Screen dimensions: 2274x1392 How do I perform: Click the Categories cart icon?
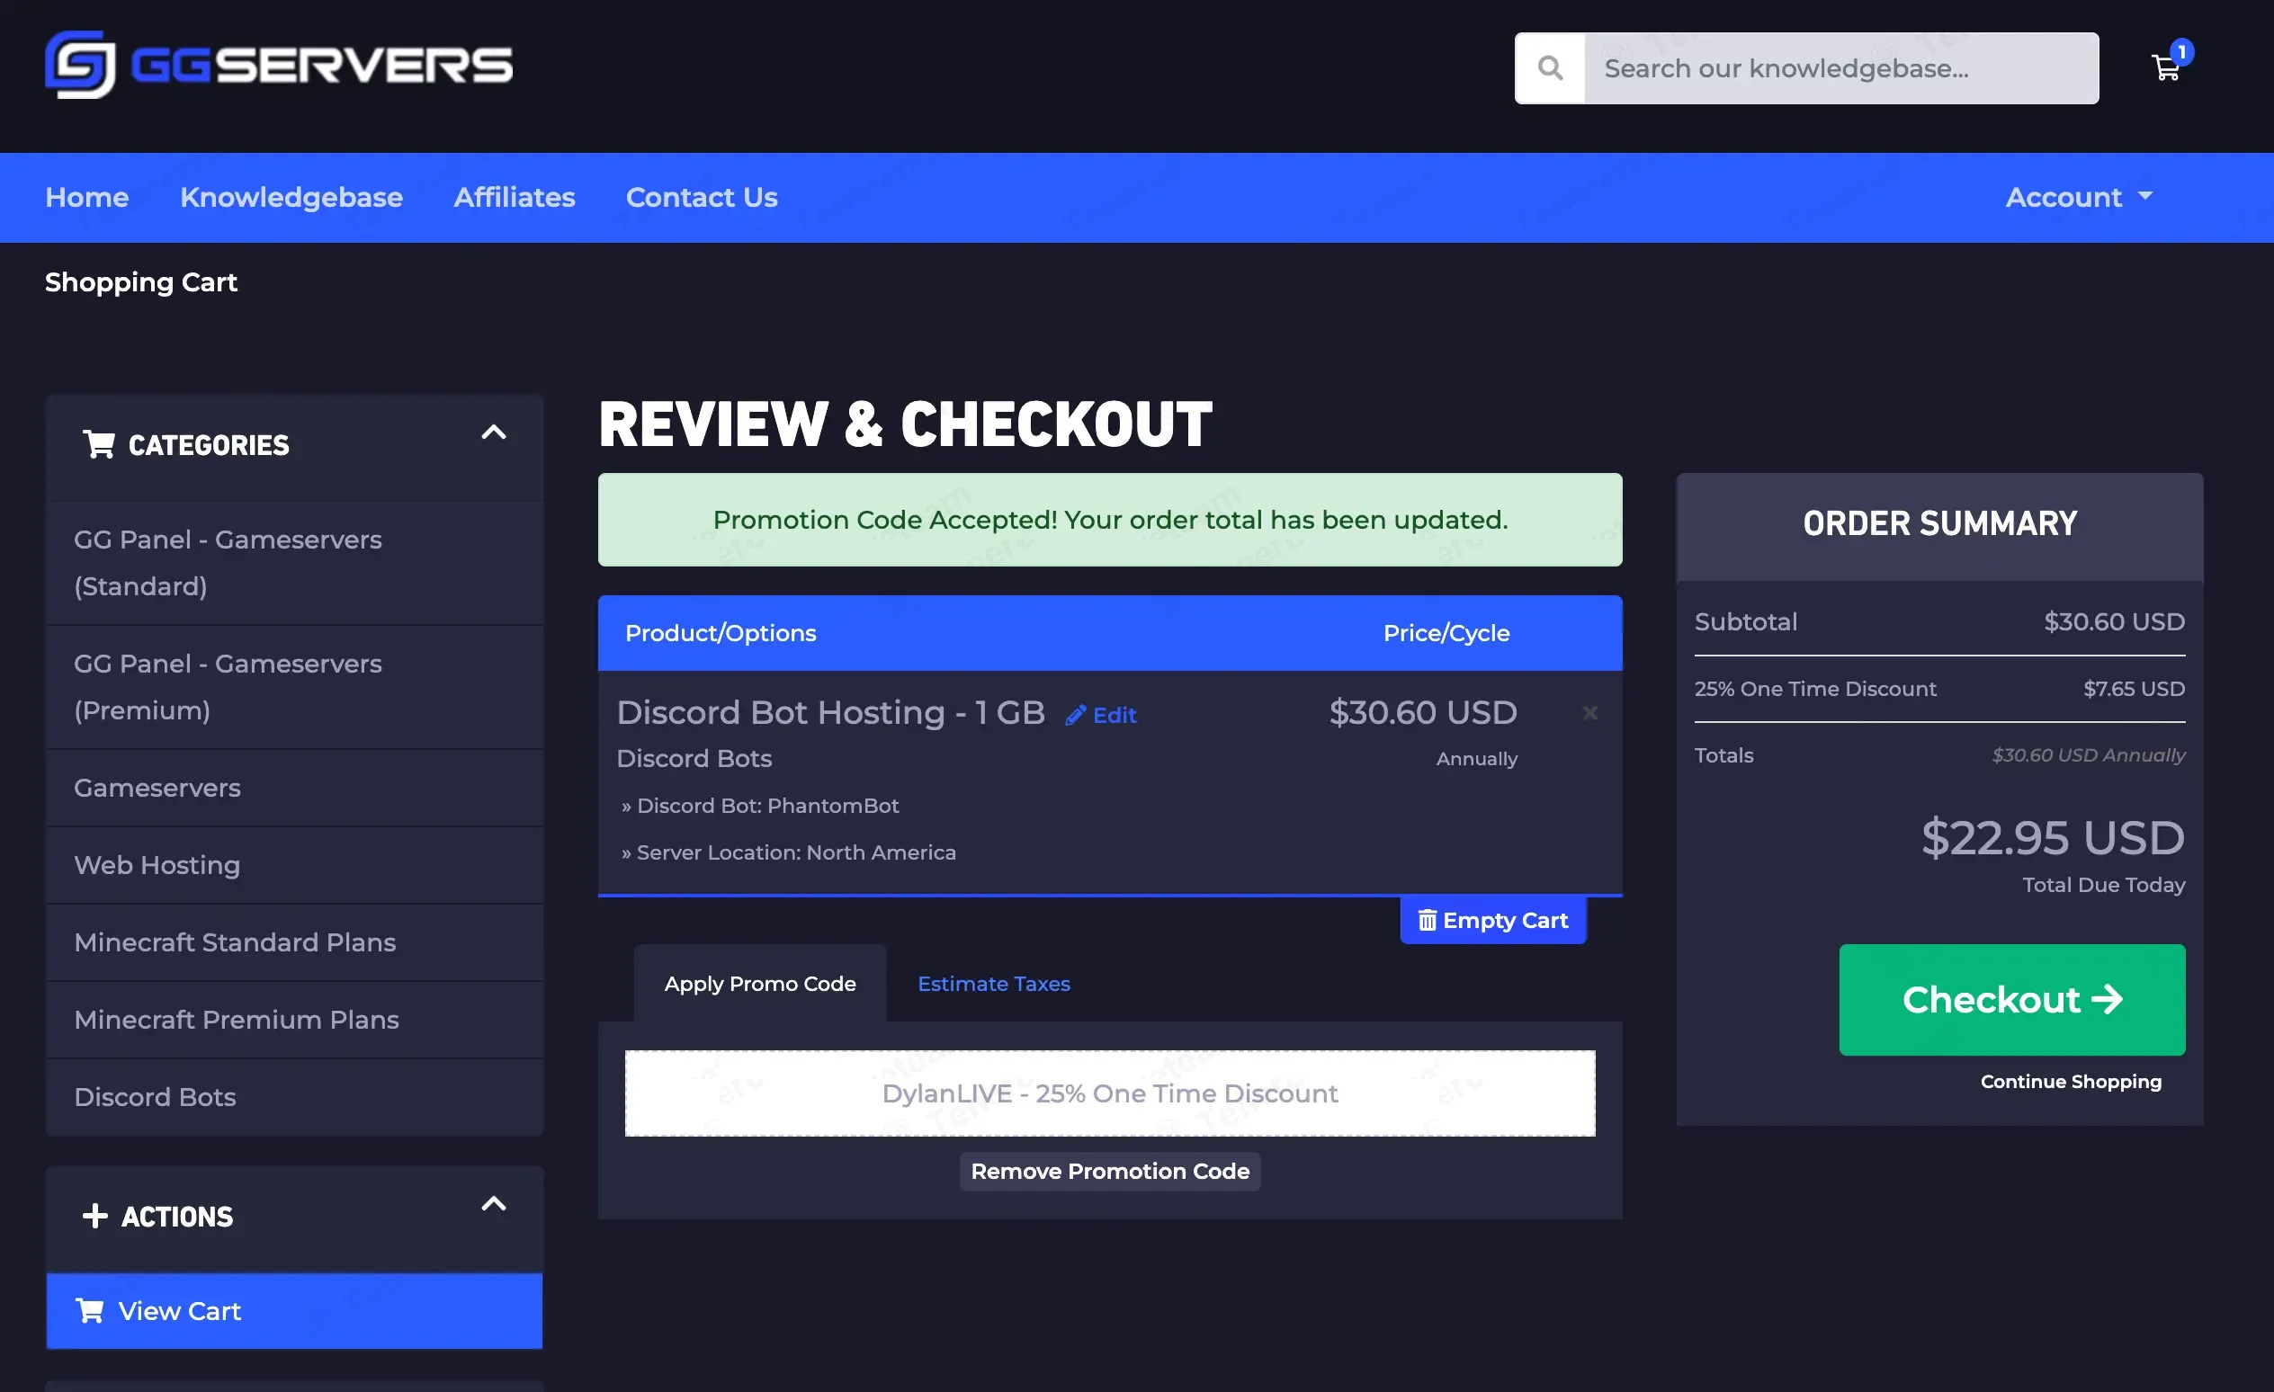[x=99, y=444]
